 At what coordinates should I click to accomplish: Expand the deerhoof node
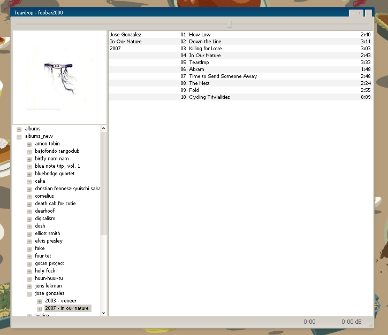coord(29,212)
